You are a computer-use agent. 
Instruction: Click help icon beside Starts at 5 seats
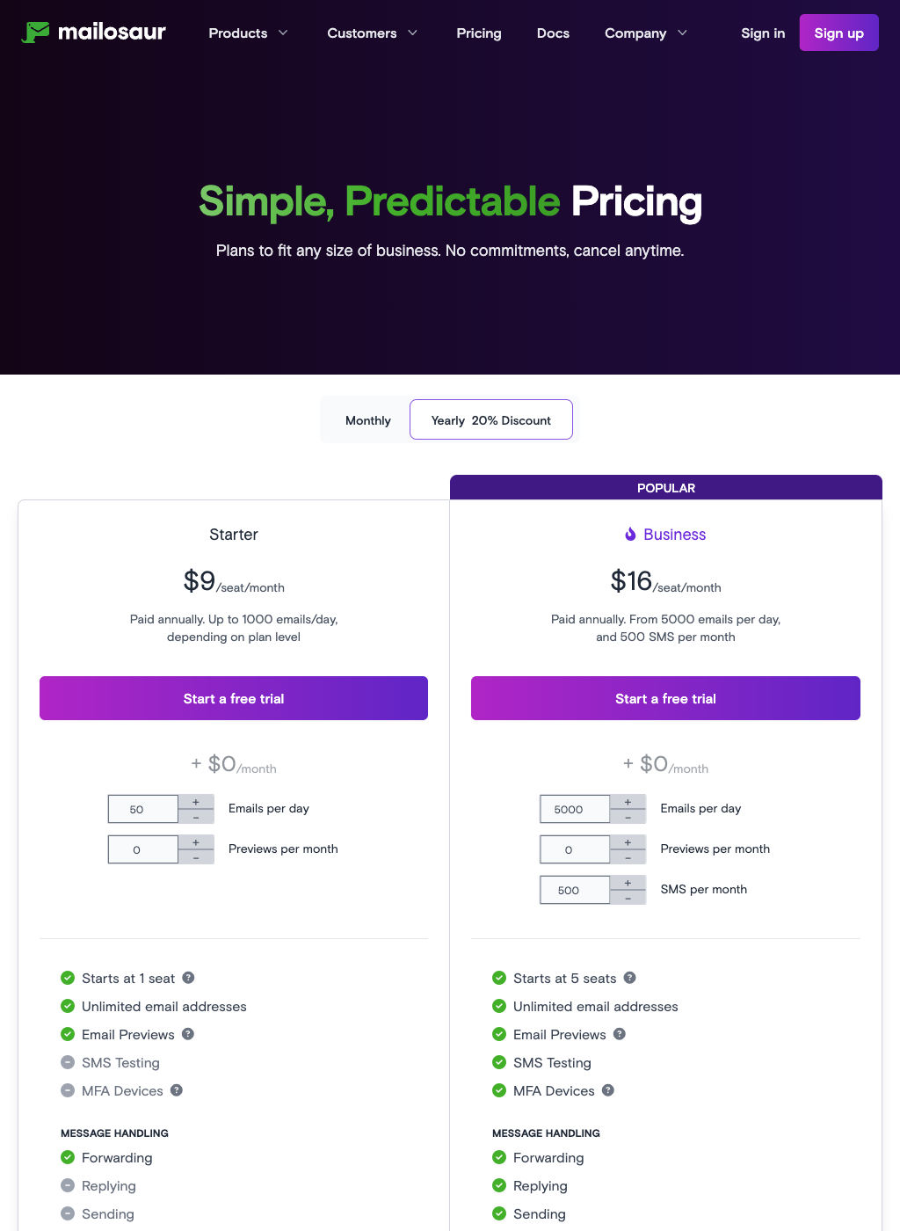pos(629,978)
